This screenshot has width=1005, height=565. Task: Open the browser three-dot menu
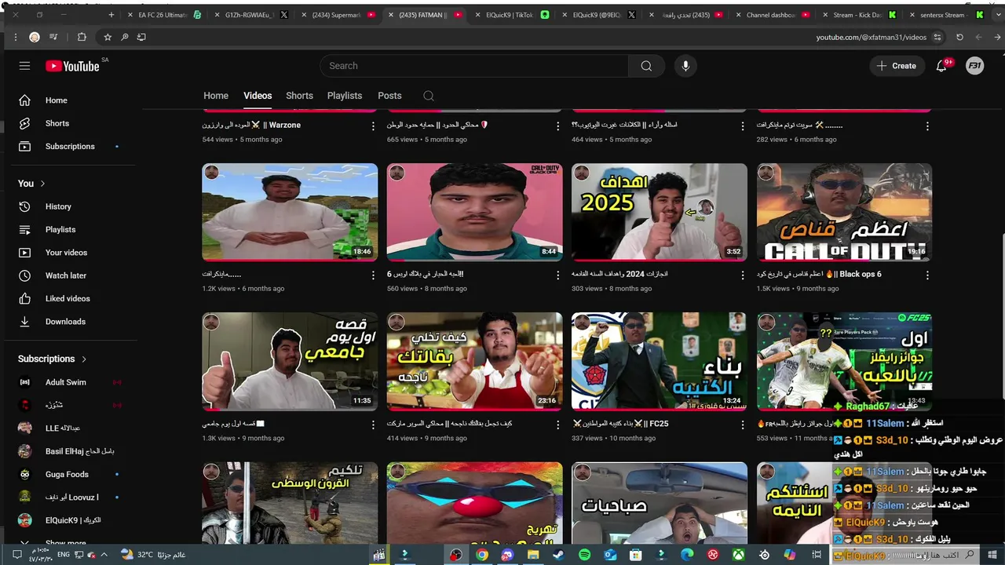(16, 37)
